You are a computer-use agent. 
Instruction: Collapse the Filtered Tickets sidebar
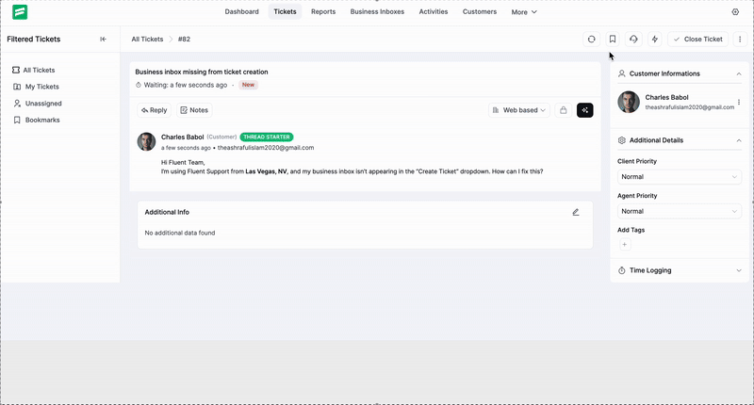click(104, 40)
